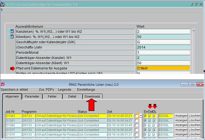Viewport: 205px width, 140px height.
Task: Click Löschen for job 31381
Action: click(194, 121)
